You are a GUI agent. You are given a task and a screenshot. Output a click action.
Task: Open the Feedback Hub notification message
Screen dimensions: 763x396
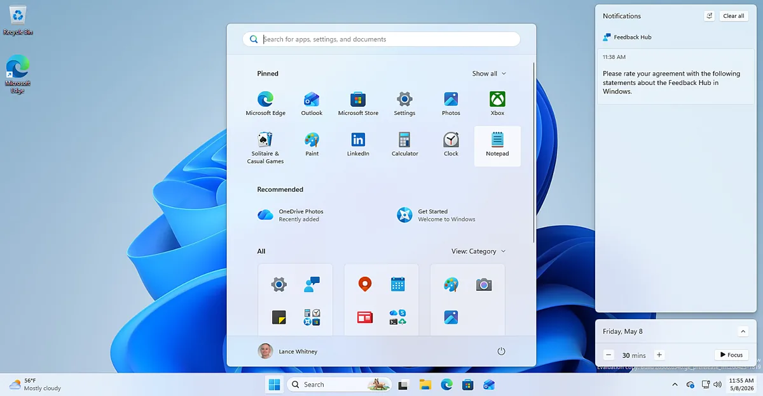pyautogui.click(x=676, y=76)
